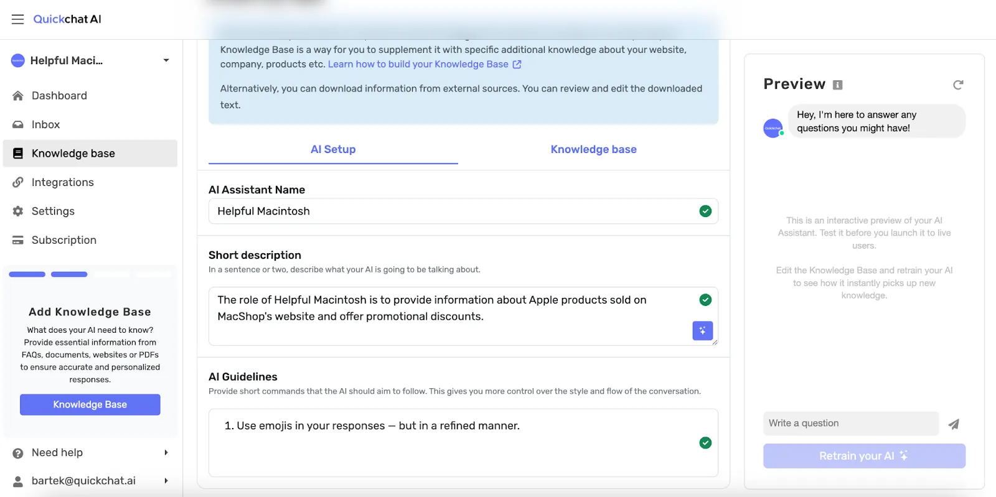Click the Need help question icon
The image size is (996, 497).
click(x=18, y=453)
